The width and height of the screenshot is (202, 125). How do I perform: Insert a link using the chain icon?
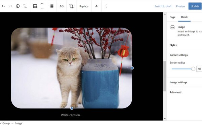pos(62,6)
